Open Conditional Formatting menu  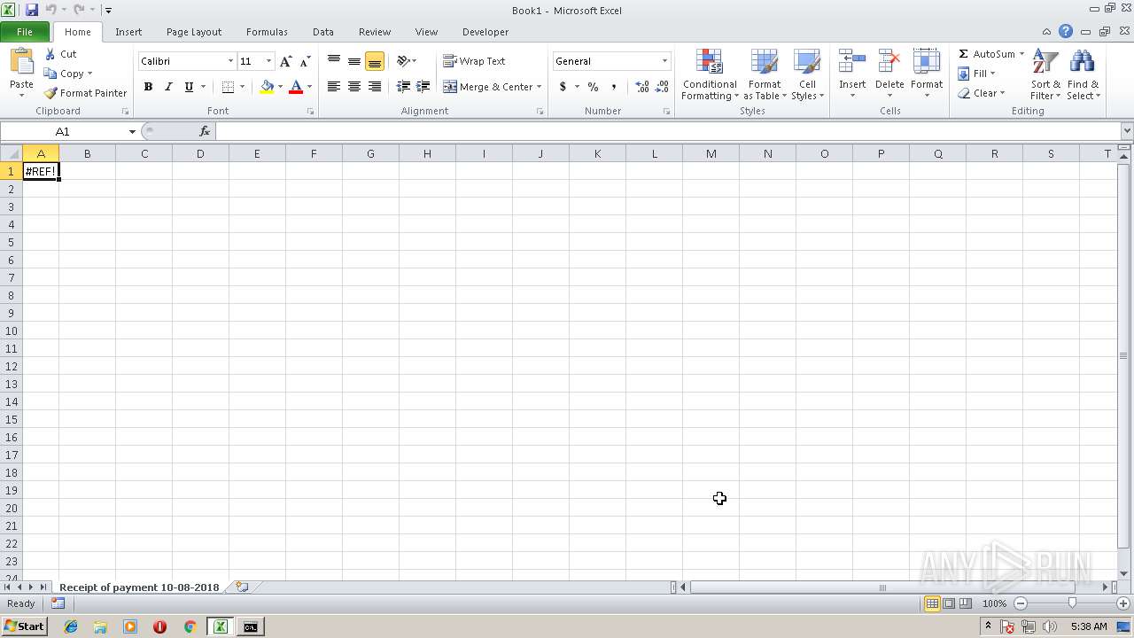pos(710,75)
